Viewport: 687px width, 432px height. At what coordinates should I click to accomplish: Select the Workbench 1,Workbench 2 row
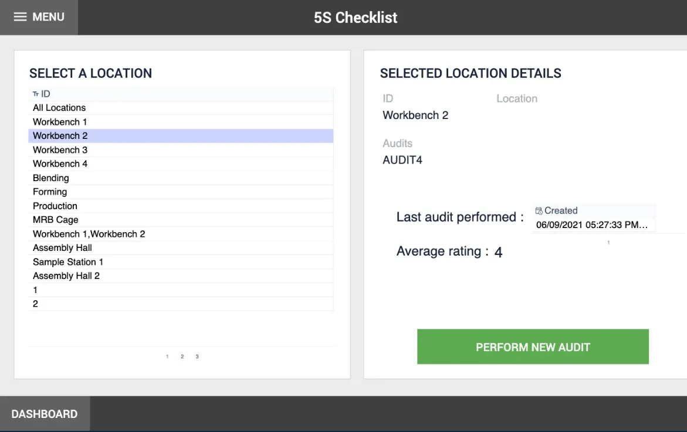coord(181,234)
